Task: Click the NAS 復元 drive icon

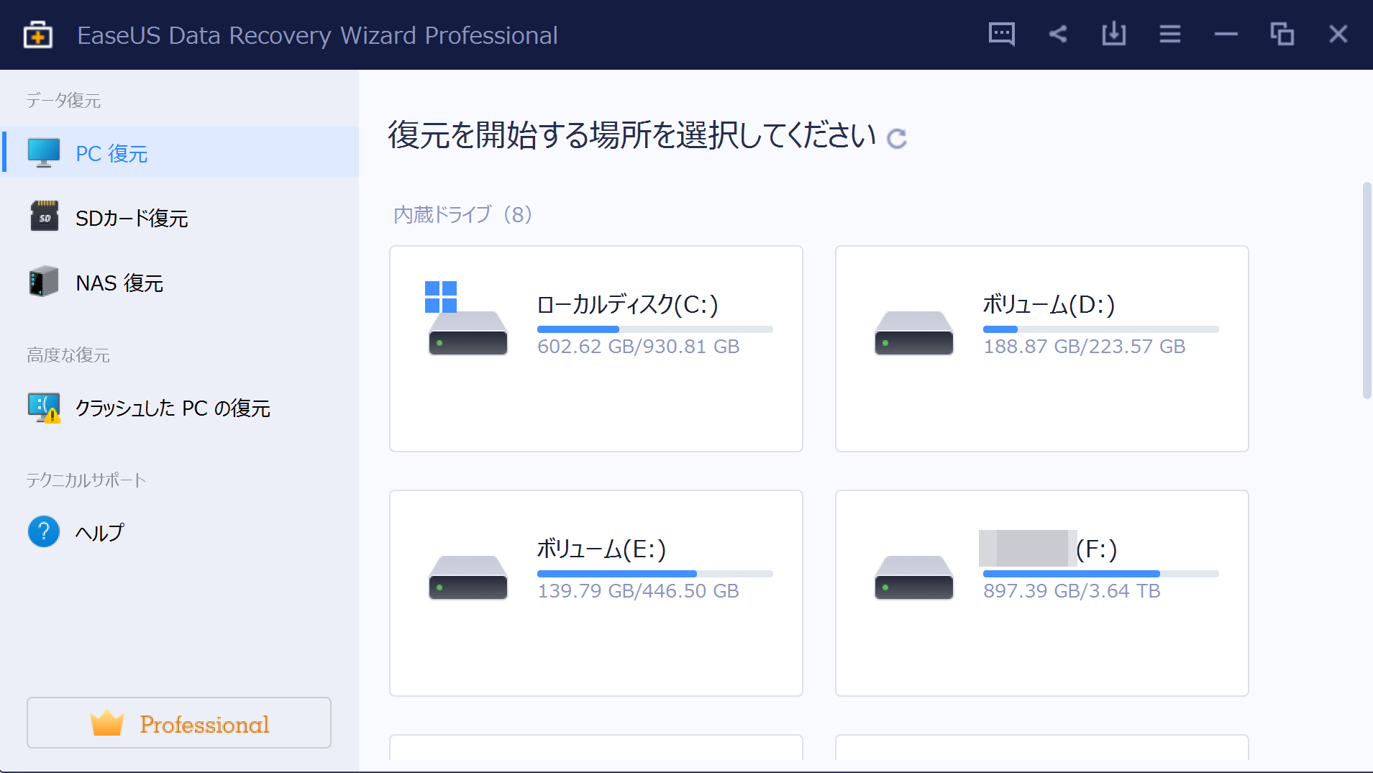Action: click(x=43, y=282)
